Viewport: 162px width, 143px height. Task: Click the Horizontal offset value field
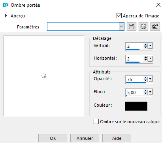(x=135, y=58)
